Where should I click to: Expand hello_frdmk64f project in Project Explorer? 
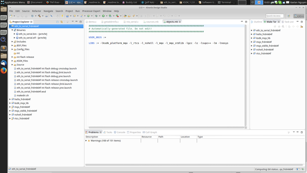[10, 99]
